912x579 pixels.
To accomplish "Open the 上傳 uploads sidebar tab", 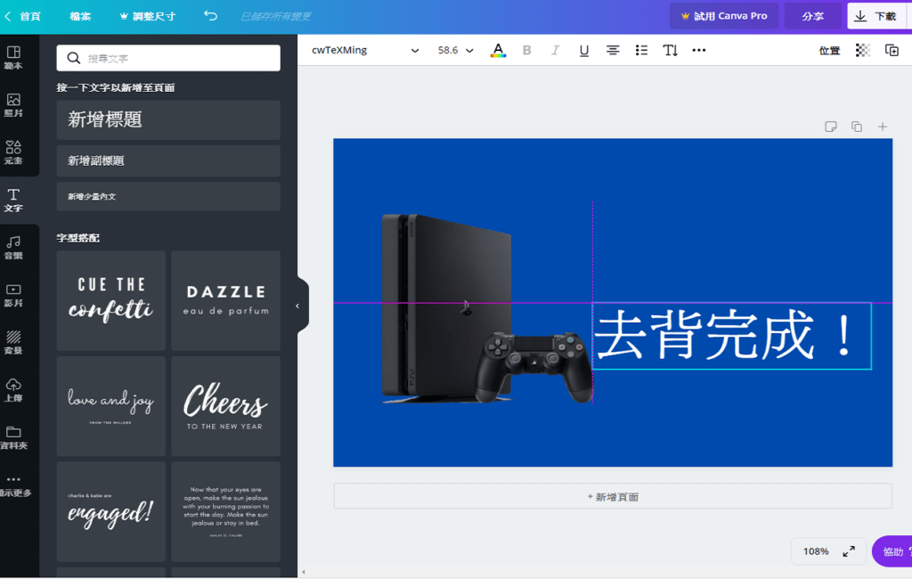I will point(13,390).
